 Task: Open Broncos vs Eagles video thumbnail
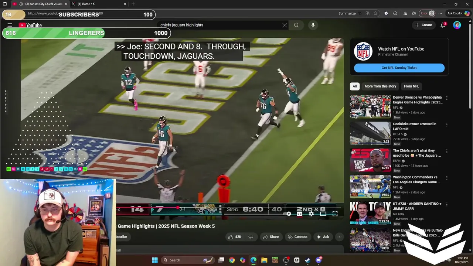(370, 106)
